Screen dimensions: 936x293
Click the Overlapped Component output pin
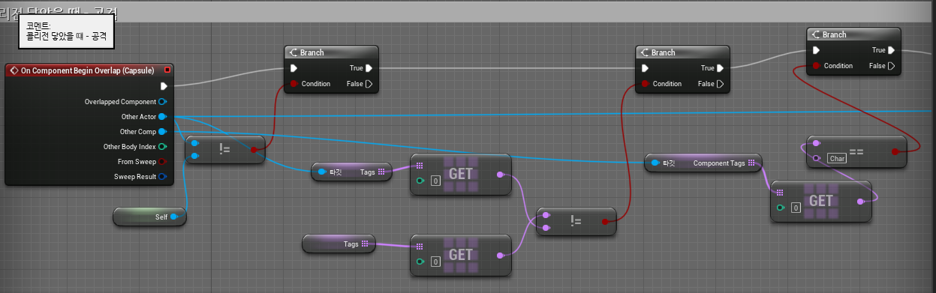[162, 102]
